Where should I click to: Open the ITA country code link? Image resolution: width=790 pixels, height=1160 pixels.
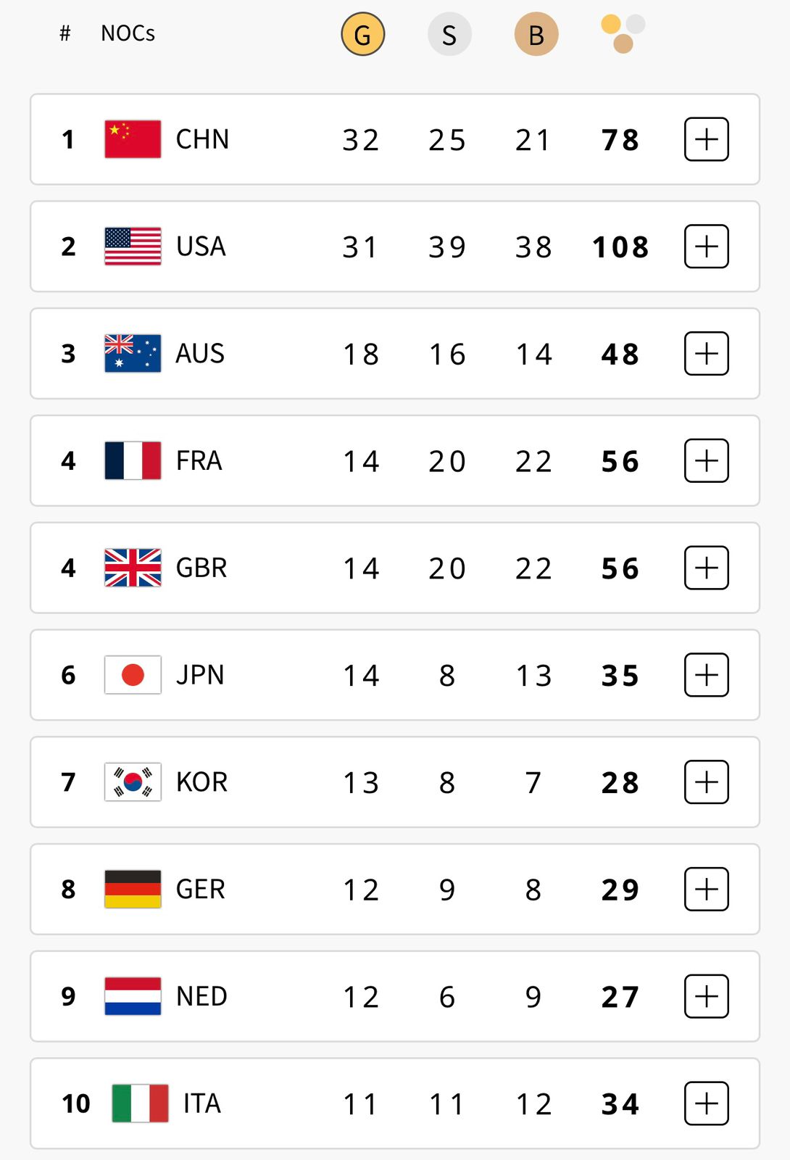(x=201, y=1103)
